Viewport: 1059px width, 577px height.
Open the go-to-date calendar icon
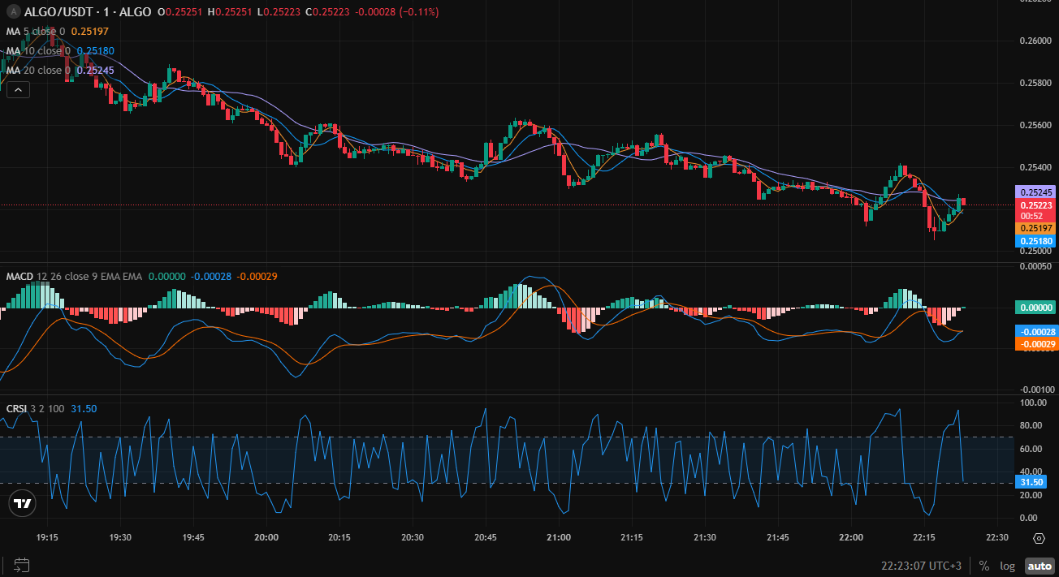click(x=21, y=565)
